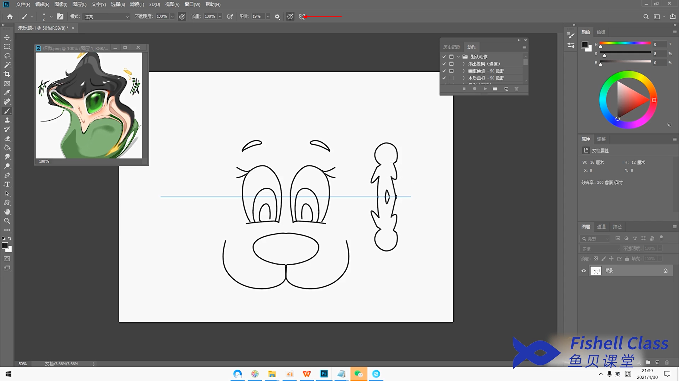The width and height of the screenshot is (679, 381).
Task: Select the Move tool
Action: tap(7, 38)
